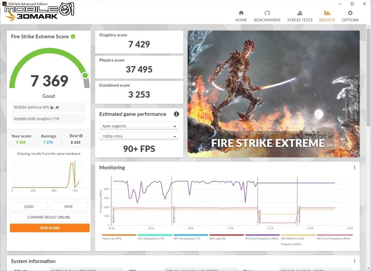Click the benchmarks gauge icon
The height and width of the screenshot is (271, 371).
(267, 13)
